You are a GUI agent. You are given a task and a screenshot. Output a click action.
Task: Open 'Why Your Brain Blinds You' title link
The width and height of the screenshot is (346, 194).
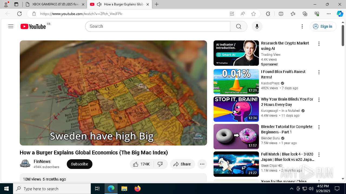287,102
